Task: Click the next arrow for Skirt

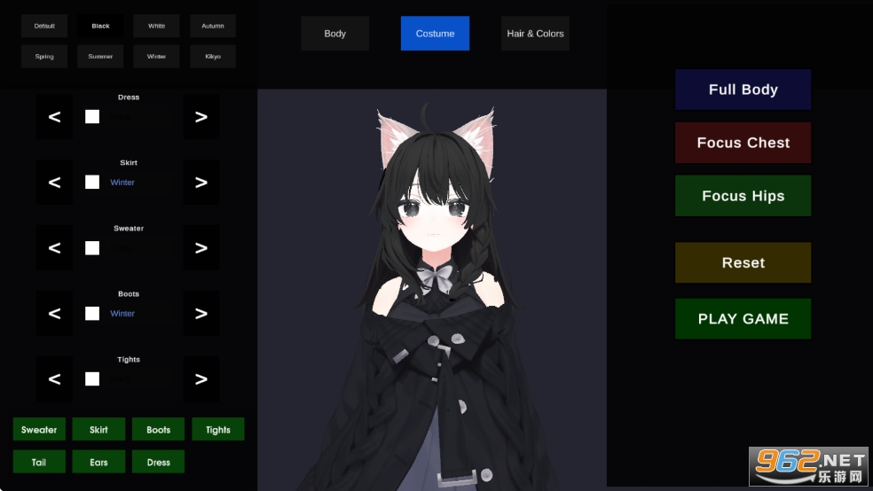Action: pos(201,183)
